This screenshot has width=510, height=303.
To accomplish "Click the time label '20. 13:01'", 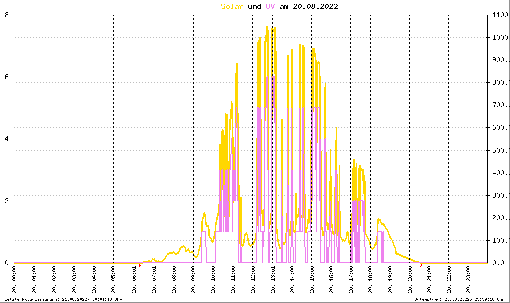I will tap(273, 280).
